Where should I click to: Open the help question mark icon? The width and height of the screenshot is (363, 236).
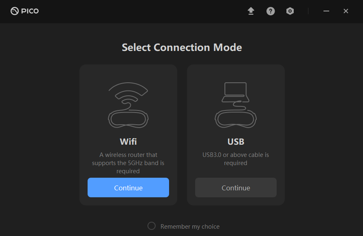pyautogui.click(x=271, y=11)
